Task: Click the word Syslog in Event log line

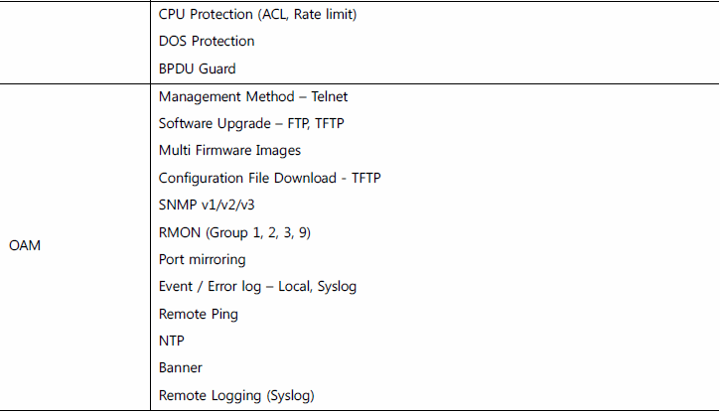Action: pos(337,287)
